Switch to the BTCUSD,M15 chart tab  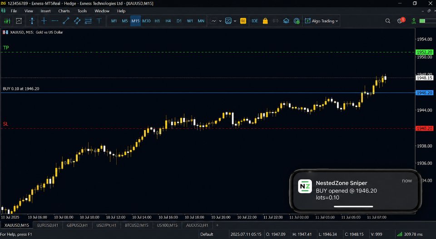coord(137,225)
